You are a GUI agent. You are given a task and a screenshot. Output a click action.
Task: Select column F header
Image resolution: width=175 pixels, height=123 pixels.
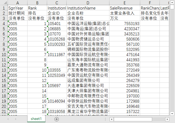[x=150, y=3]
